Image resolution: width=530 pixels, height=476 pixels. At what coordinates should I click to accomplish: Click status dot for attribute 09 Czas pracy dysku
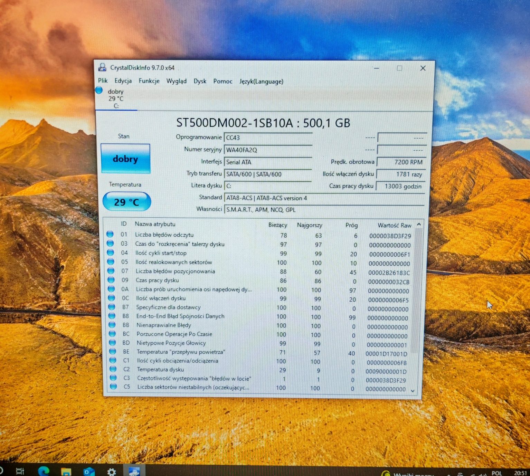pyautogui.click(x=111, y=279)
